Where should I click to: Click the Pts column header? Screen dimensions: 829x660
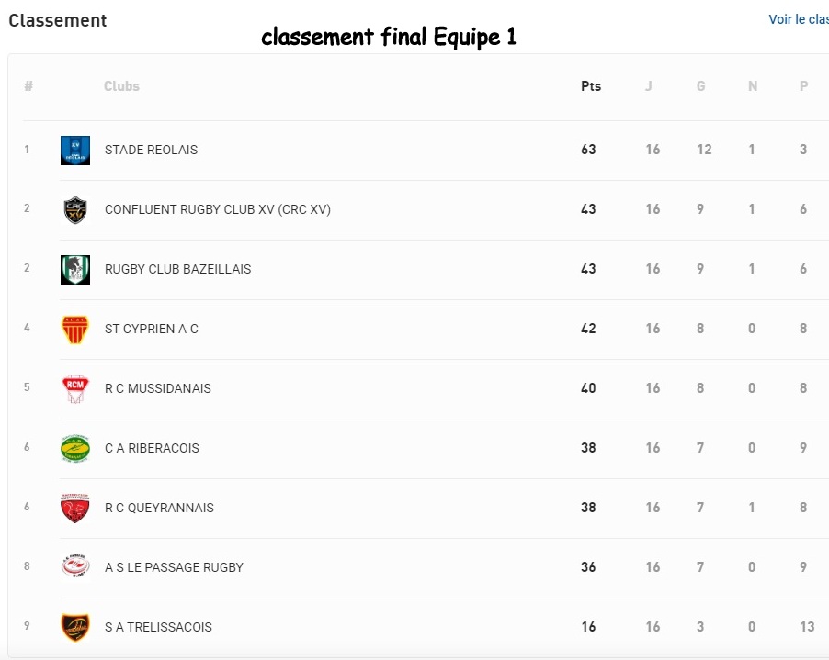591,86
